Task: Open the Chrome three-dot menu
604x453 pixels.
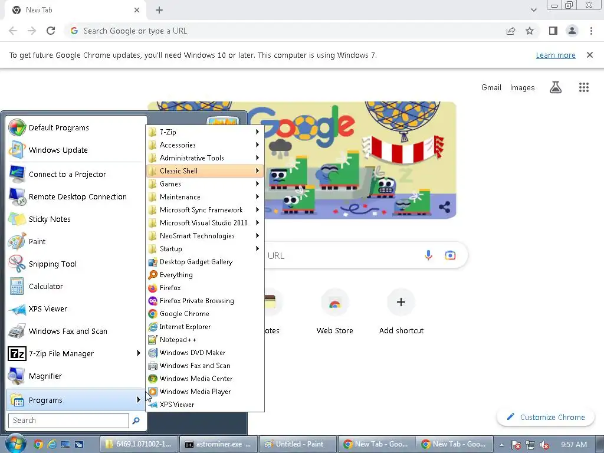Action: [x=591, y=31]
